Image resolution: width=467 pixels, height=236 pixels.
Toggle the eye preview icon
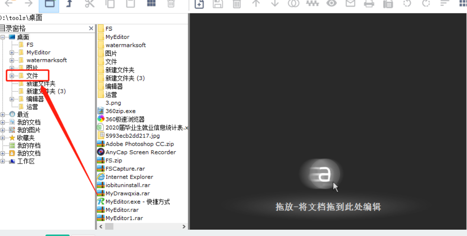331,3
